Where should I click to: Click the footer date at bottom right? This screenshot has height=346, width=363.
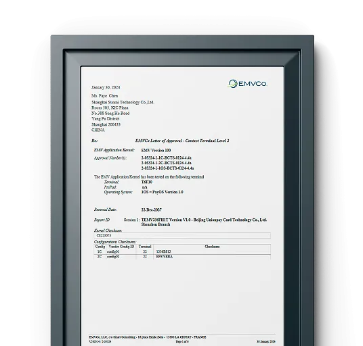pyautogui.click(x=266, y=341)
